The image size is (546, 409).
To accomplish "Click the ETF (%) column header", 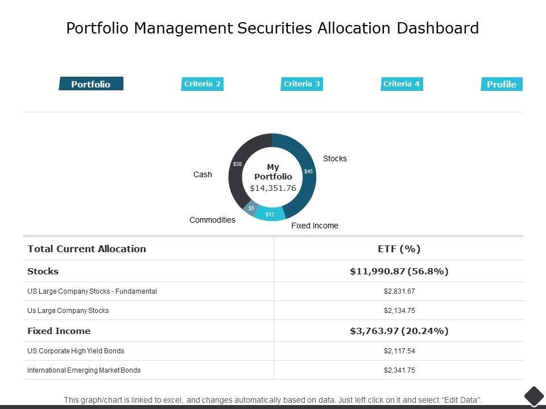I will click(x=399, y=249).
